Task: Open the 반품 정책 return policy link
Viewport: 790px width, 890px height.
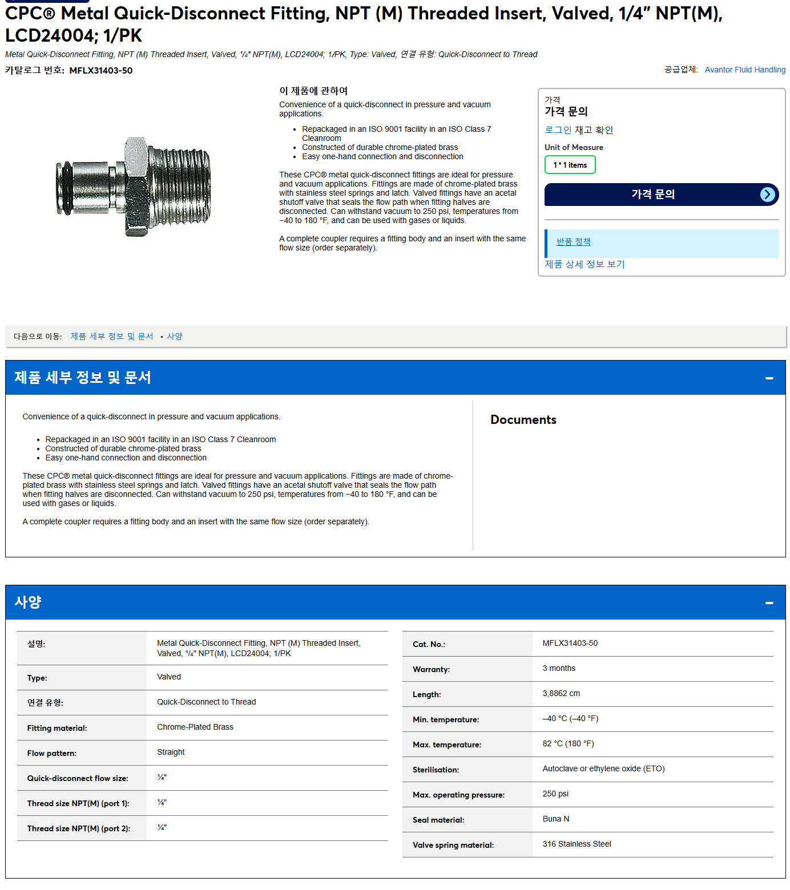Action: pos(573,242)
